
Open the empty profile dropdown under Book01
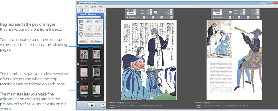[x=89, y=17]
